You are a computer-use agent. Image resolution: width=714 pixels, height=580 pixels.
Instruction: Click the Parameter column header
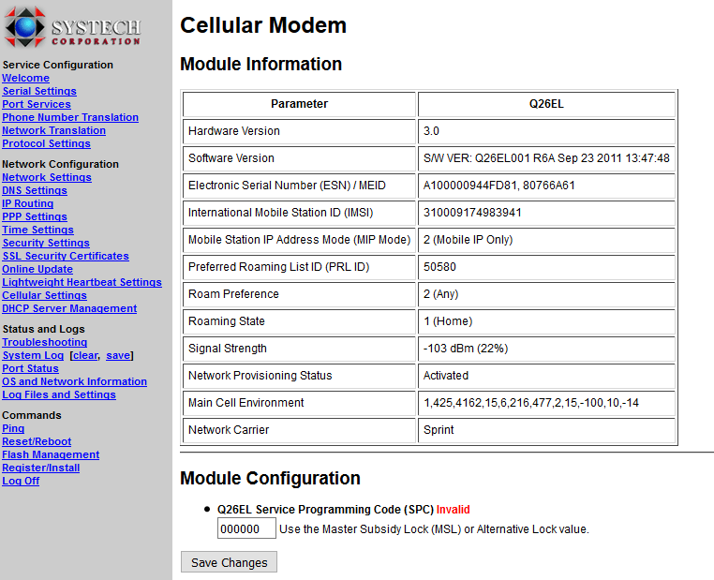pos(299,104)
